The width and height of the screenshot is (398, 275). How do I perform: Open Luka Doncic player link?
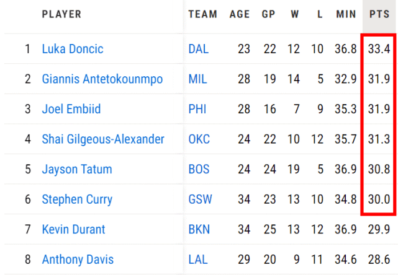click(x=73, y=49)
